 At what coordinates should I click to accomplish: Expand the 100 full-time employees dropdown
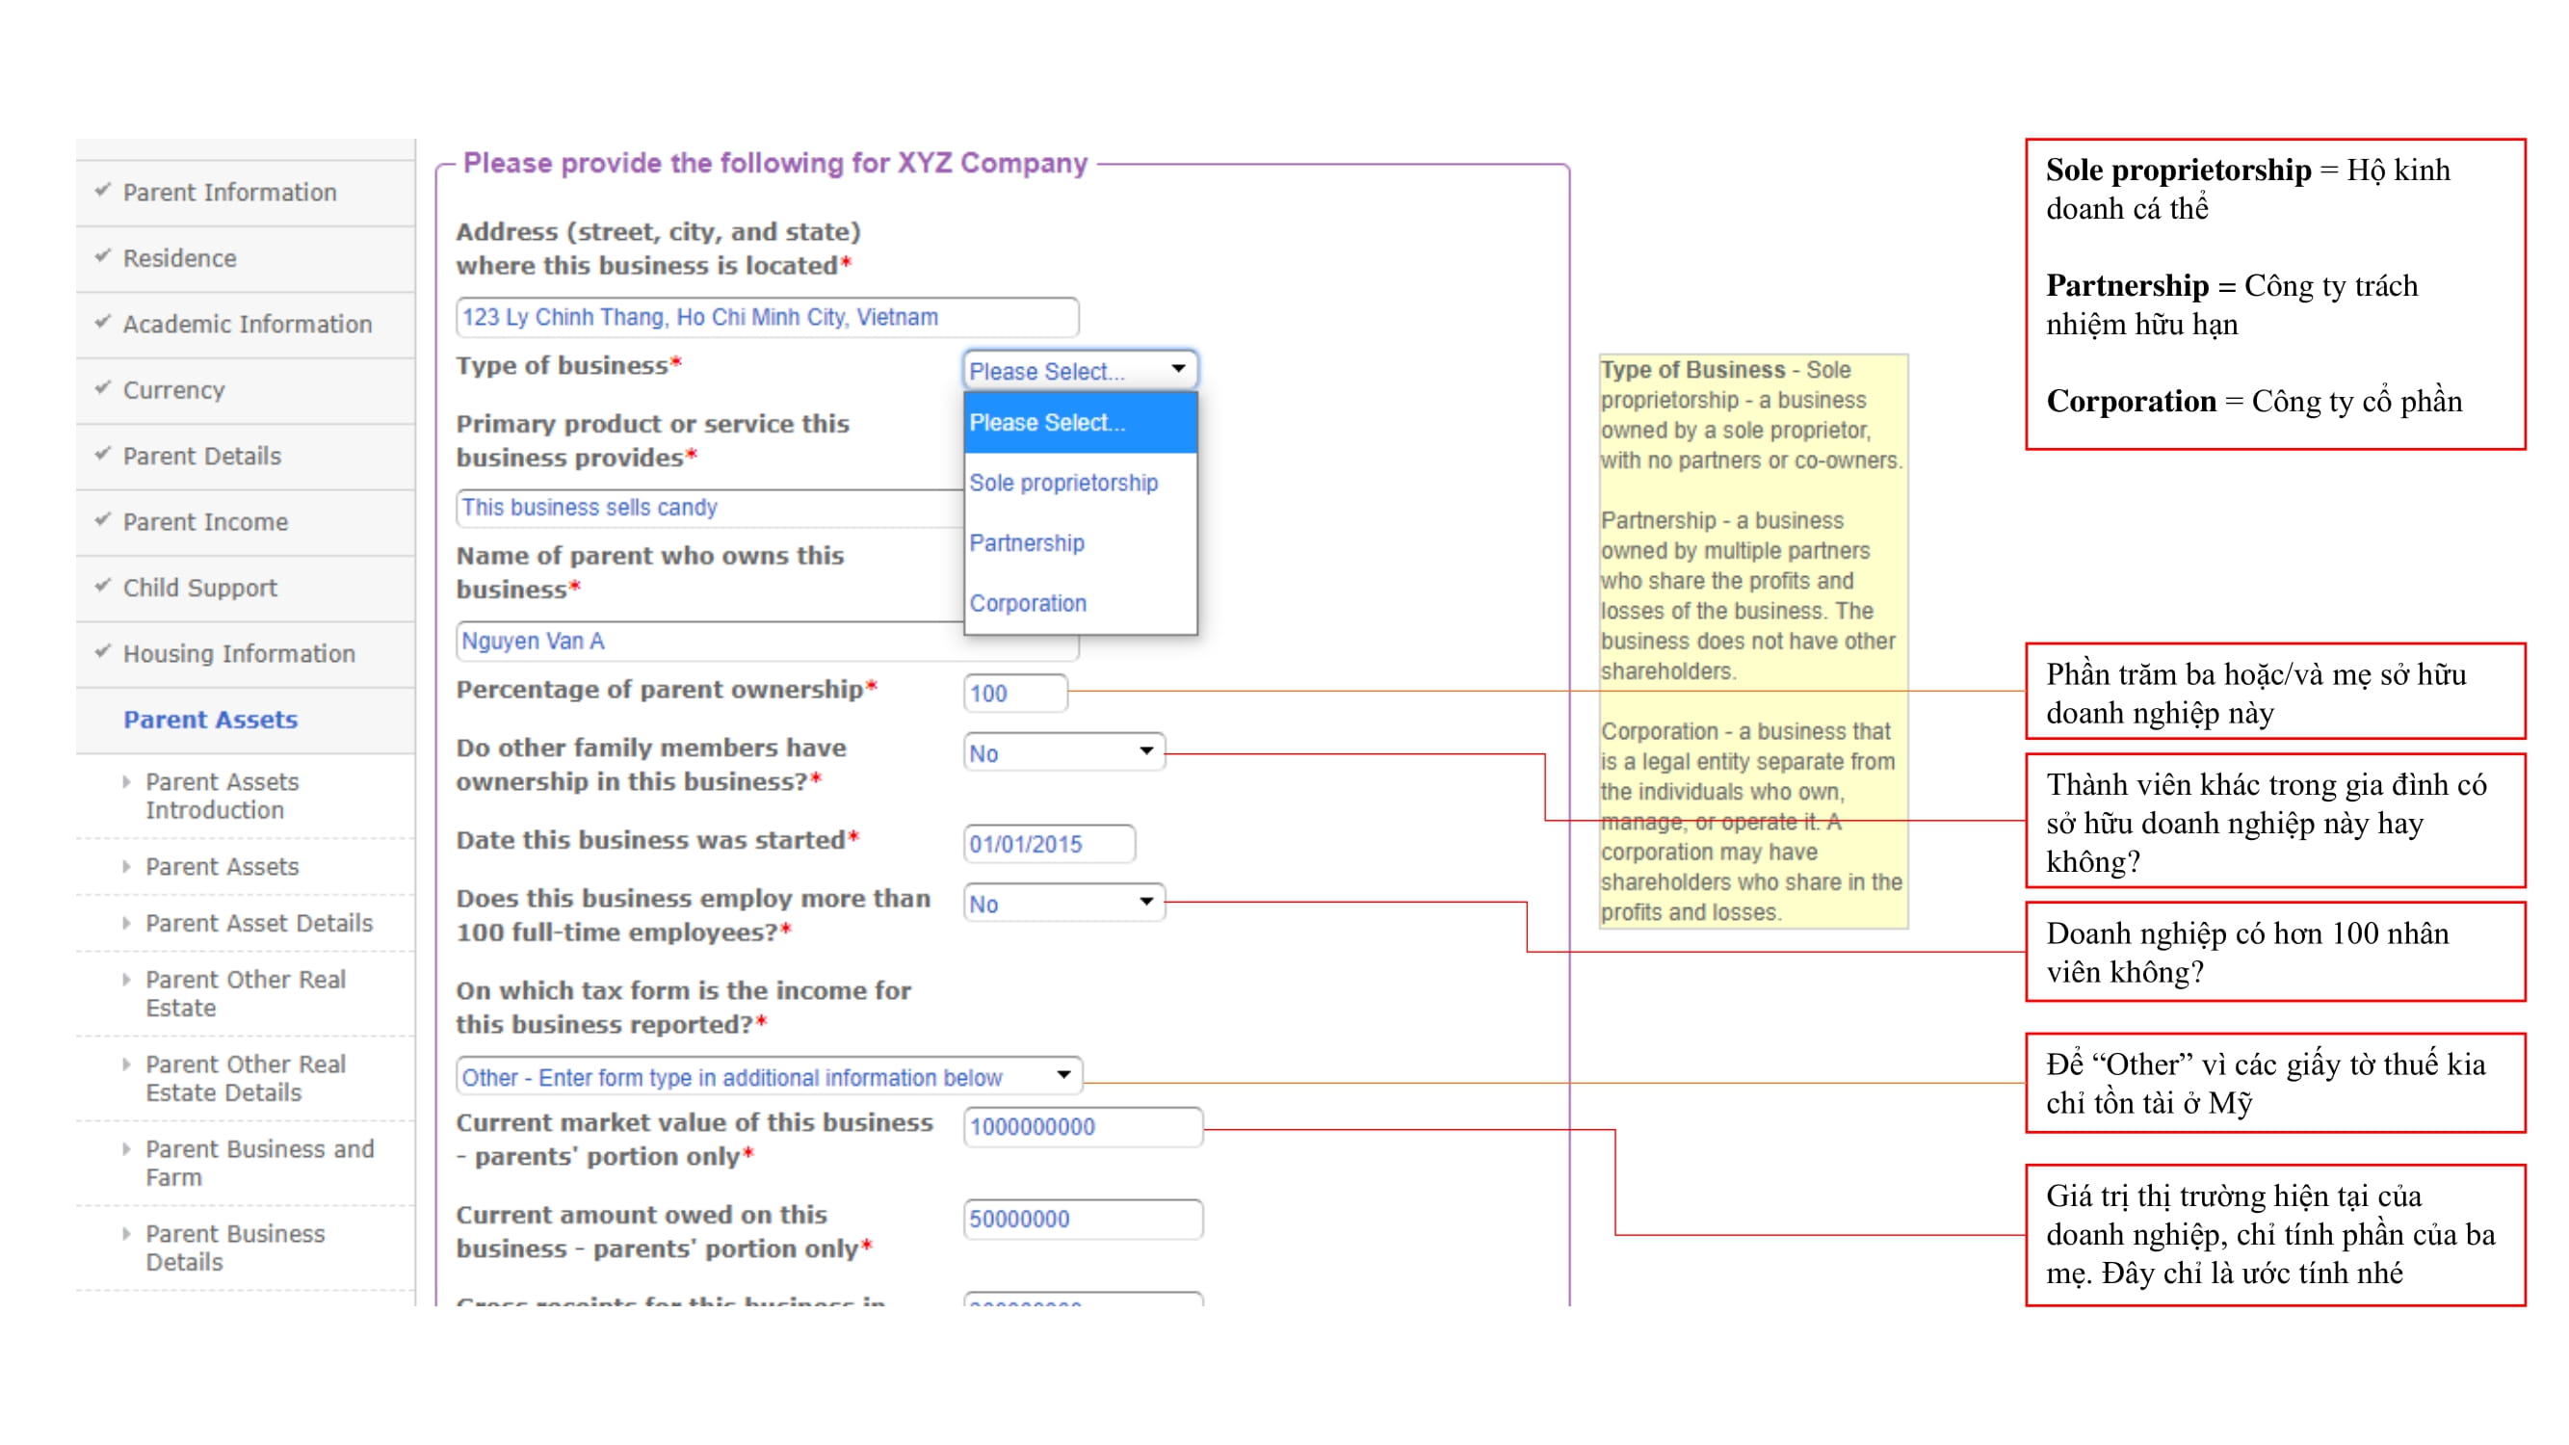coord(1146,902)
